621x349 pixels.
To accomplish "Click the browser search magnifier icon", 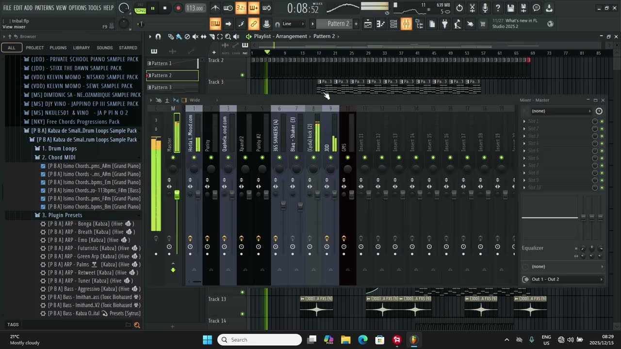I will [137, 325].
